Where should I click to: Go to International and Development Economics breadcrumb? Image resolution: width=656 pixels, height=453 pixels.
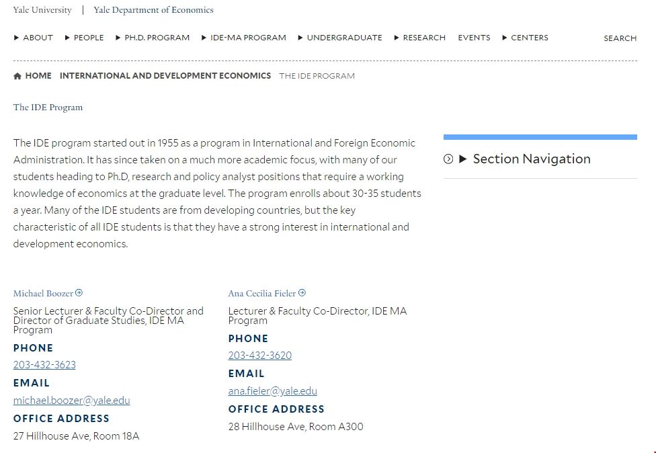165,76
